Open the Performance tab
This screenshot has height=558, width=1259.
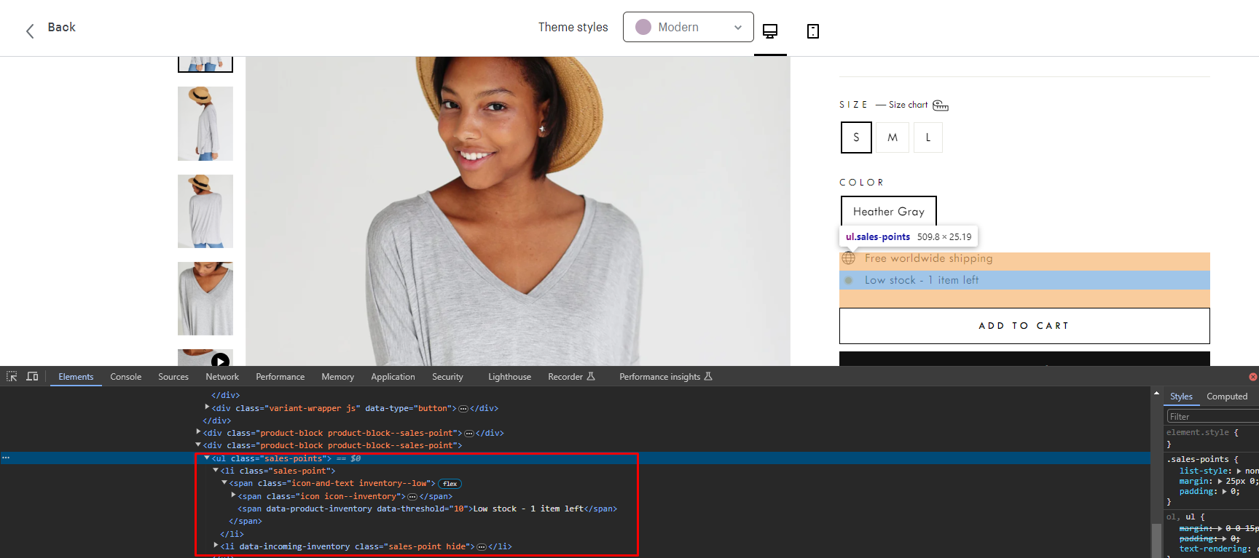281,377
